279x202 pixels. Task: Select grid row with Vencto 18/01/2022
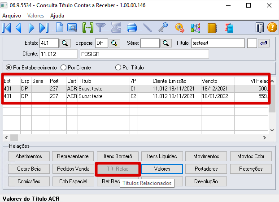(135, 96)
